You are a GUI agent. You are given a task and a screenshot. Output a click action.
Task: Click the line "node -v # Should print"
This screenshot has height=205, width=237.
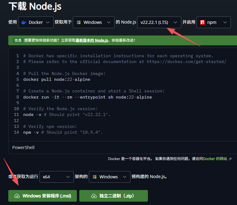tap(67, 115)
